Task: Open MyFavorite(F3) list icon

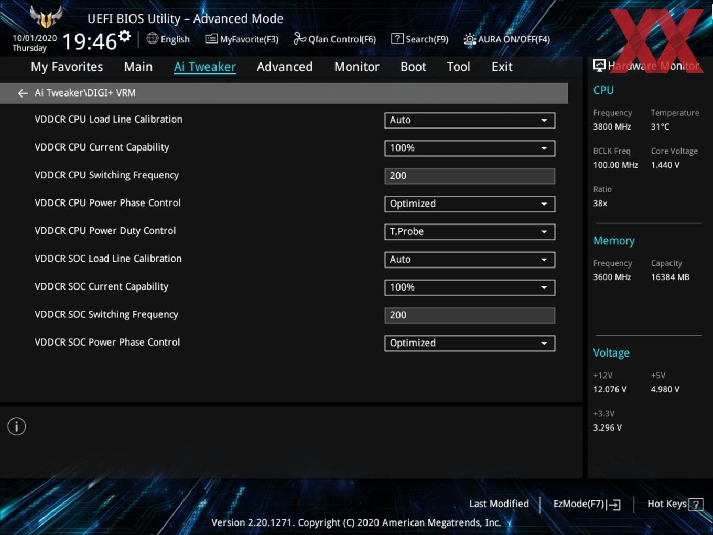Action: (x=211, y=39)
